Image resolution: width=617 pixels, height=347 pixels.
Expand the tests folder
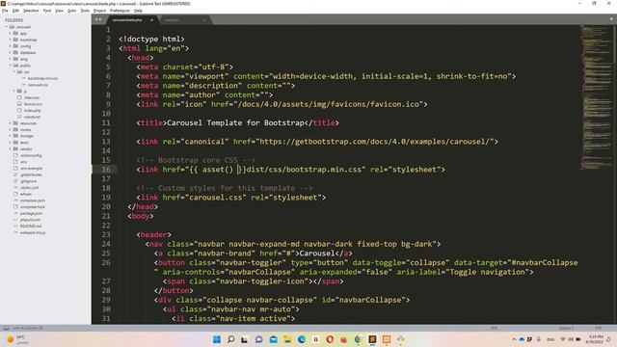tap(11, 143)
